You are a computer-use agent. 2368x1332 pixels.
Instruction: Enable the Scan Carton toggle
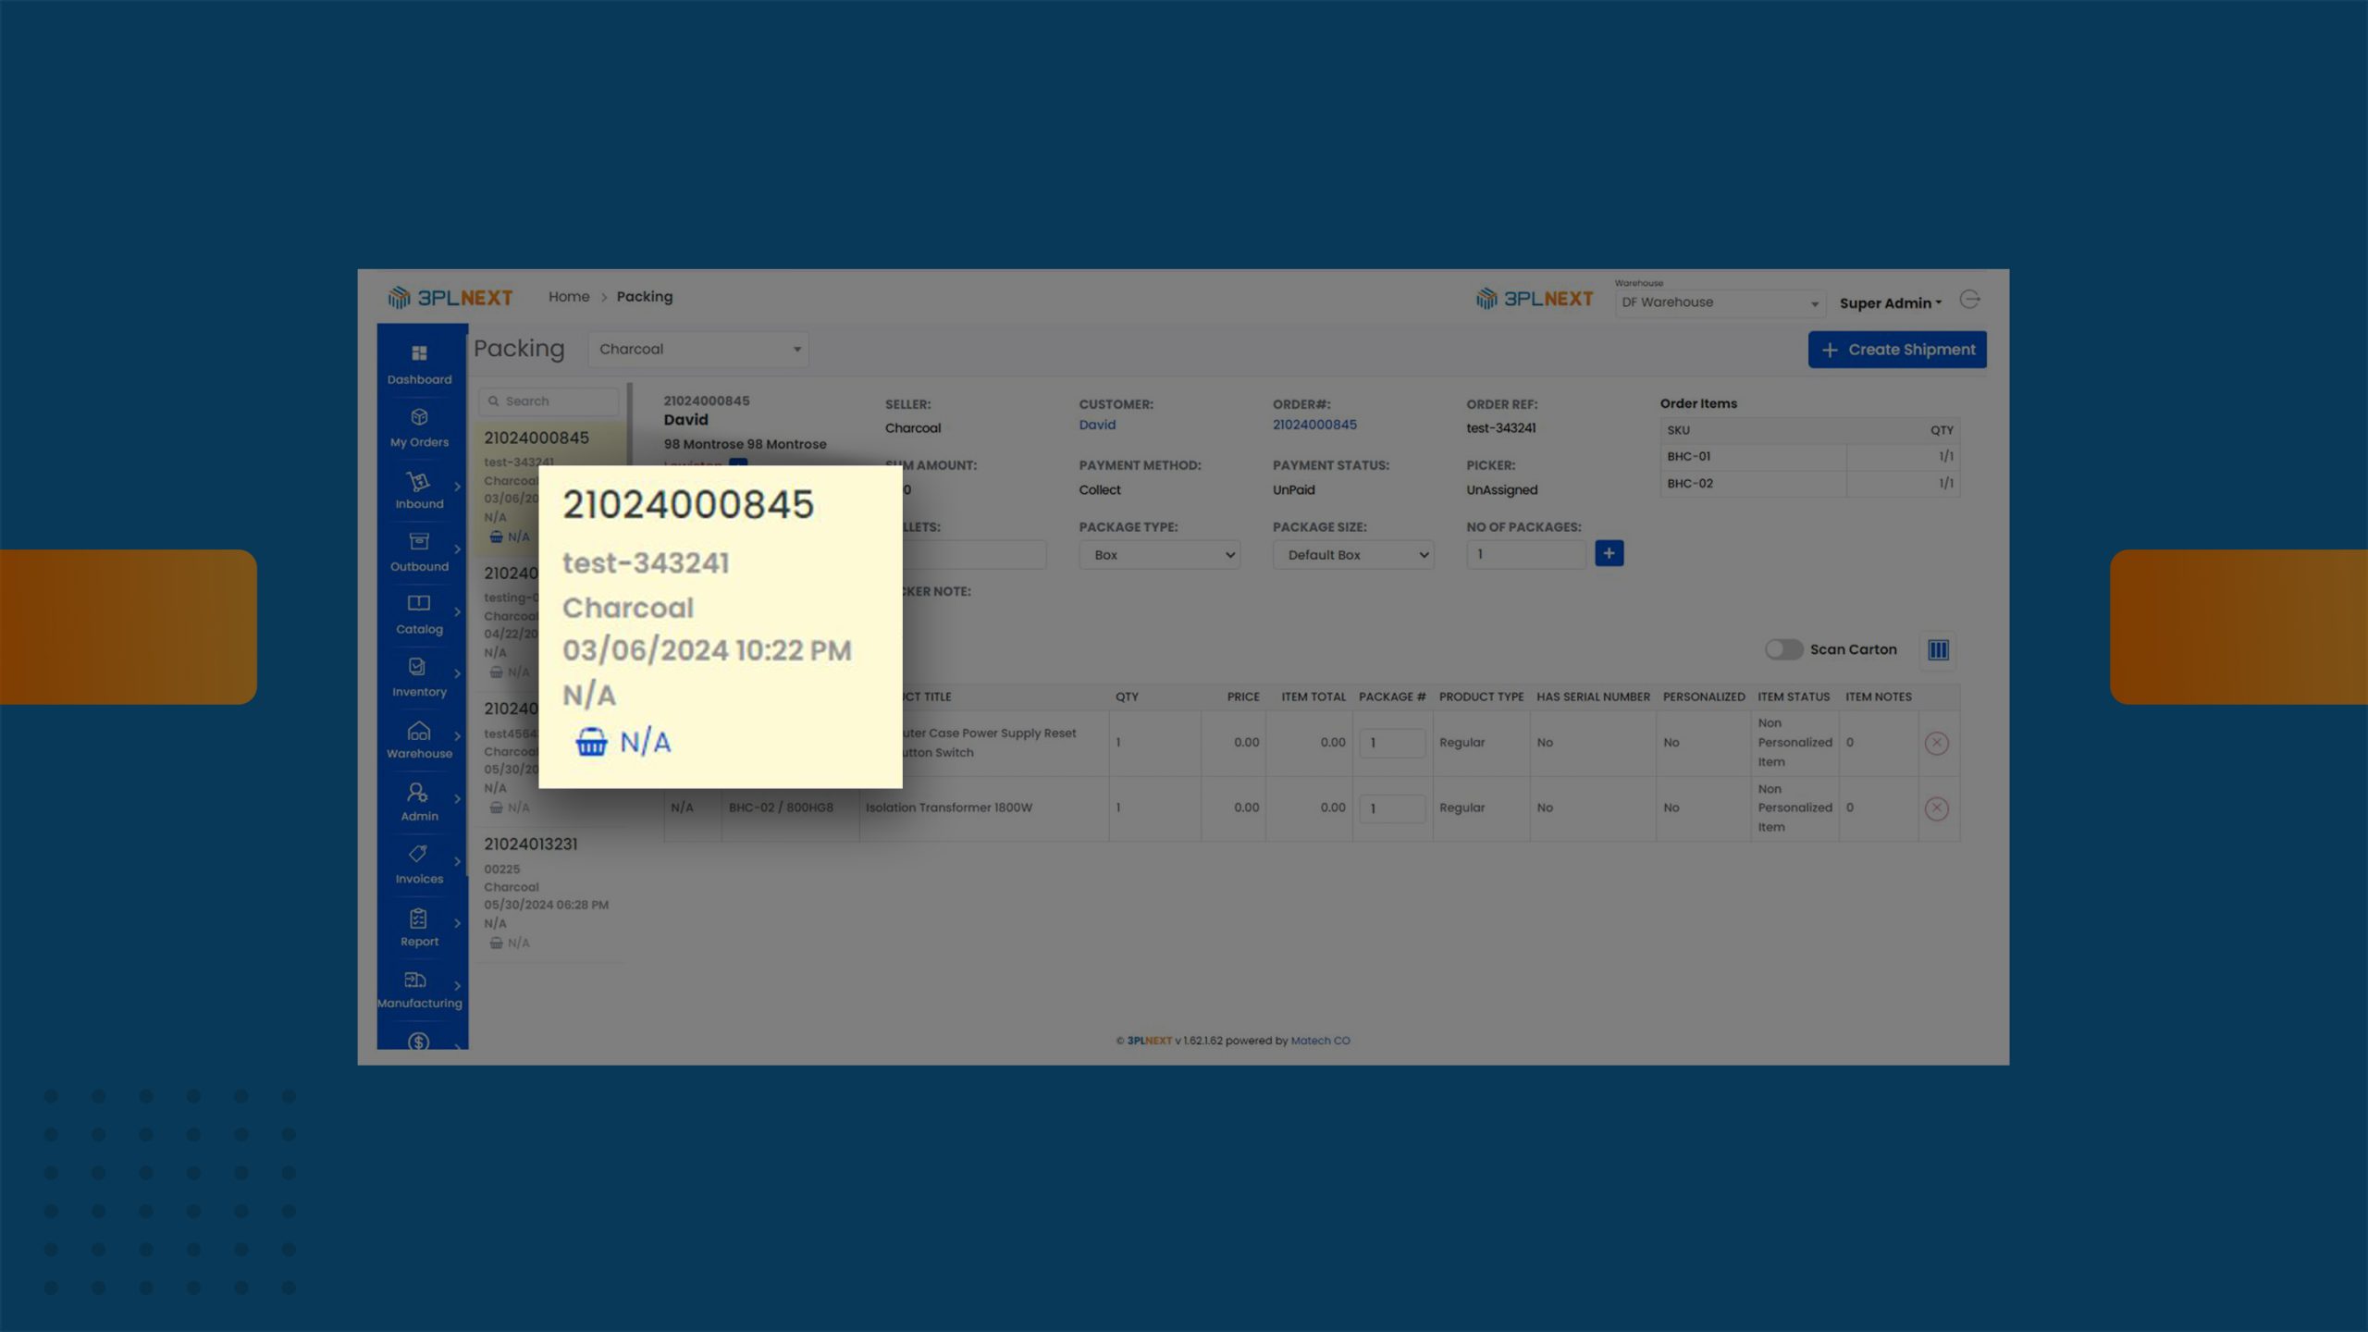coord(1782,649)
